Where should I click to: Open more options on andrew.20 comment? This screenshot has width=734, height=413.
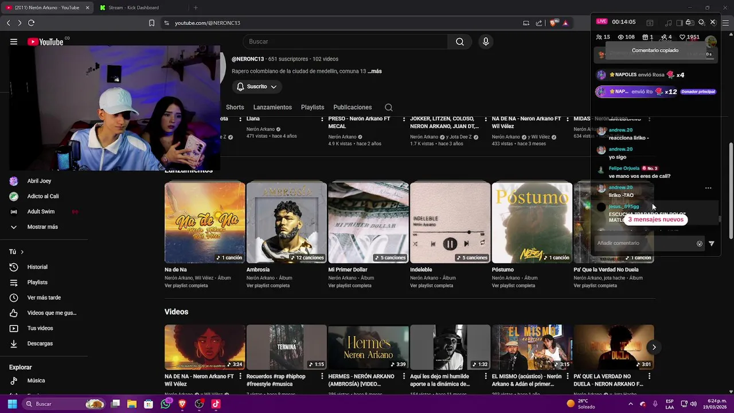tap(708, 188)
